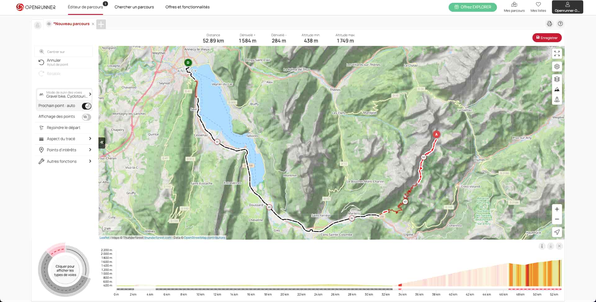Click the Centrer sur search field
596x302 pixels.
(65, 52)
